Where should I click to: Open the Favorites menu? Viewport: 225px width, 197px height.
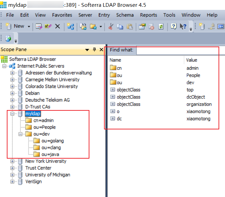(62, 15)
